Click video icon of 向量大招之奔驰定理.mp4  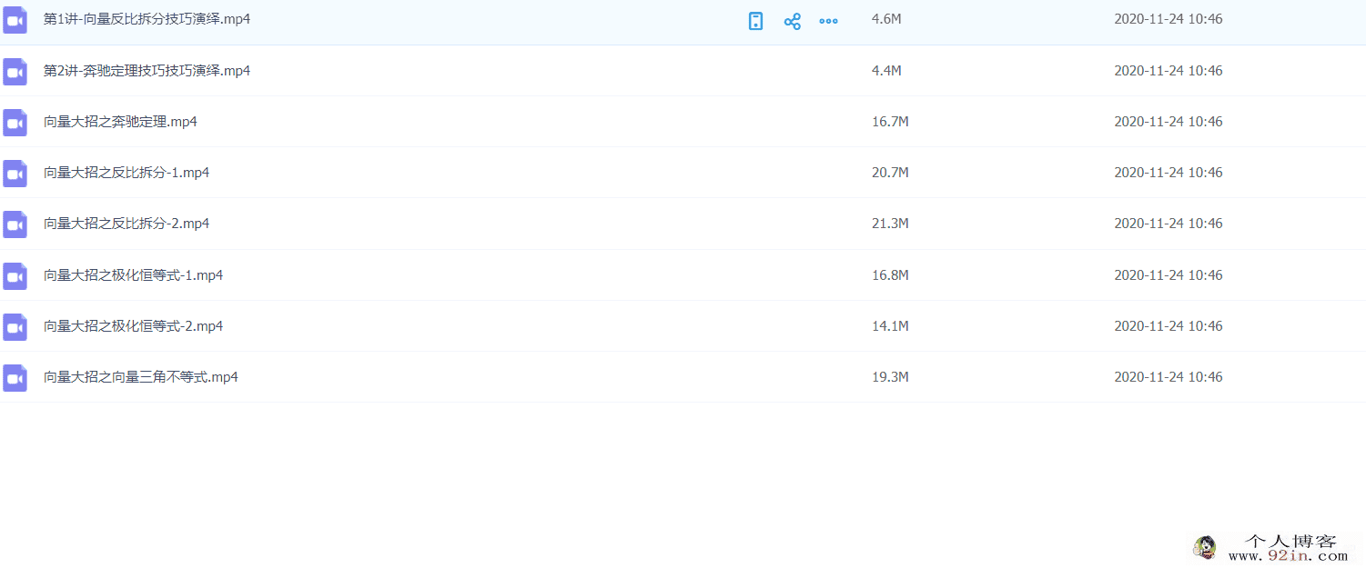pyautogui.click(x=15, y=122)
